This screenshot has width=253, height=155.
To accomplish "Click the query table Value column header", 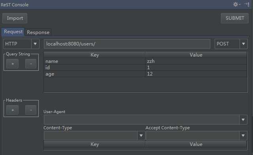I will click(x=196, y=55).
